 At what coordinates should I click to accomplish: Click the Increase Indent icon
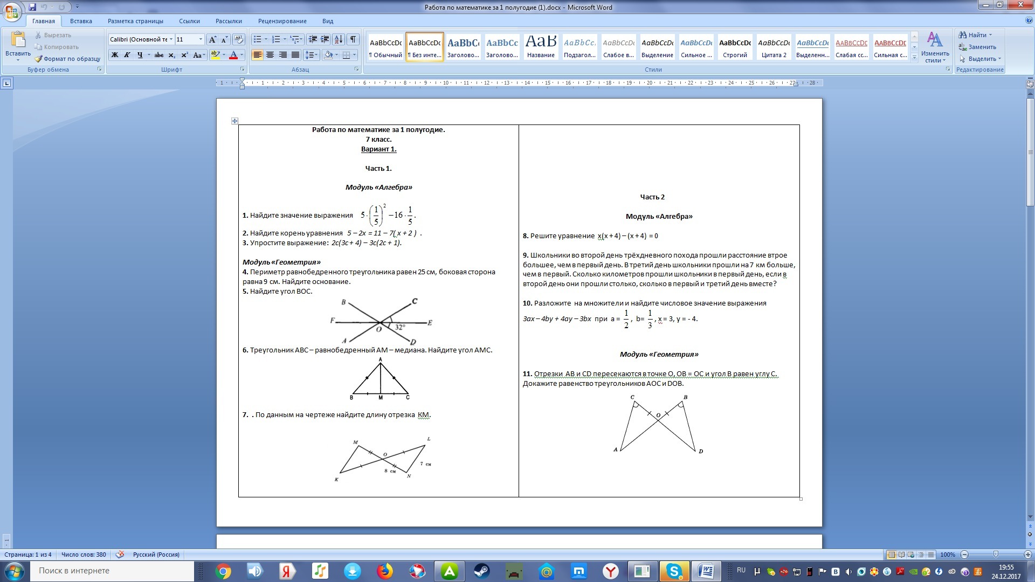[325, 39]
